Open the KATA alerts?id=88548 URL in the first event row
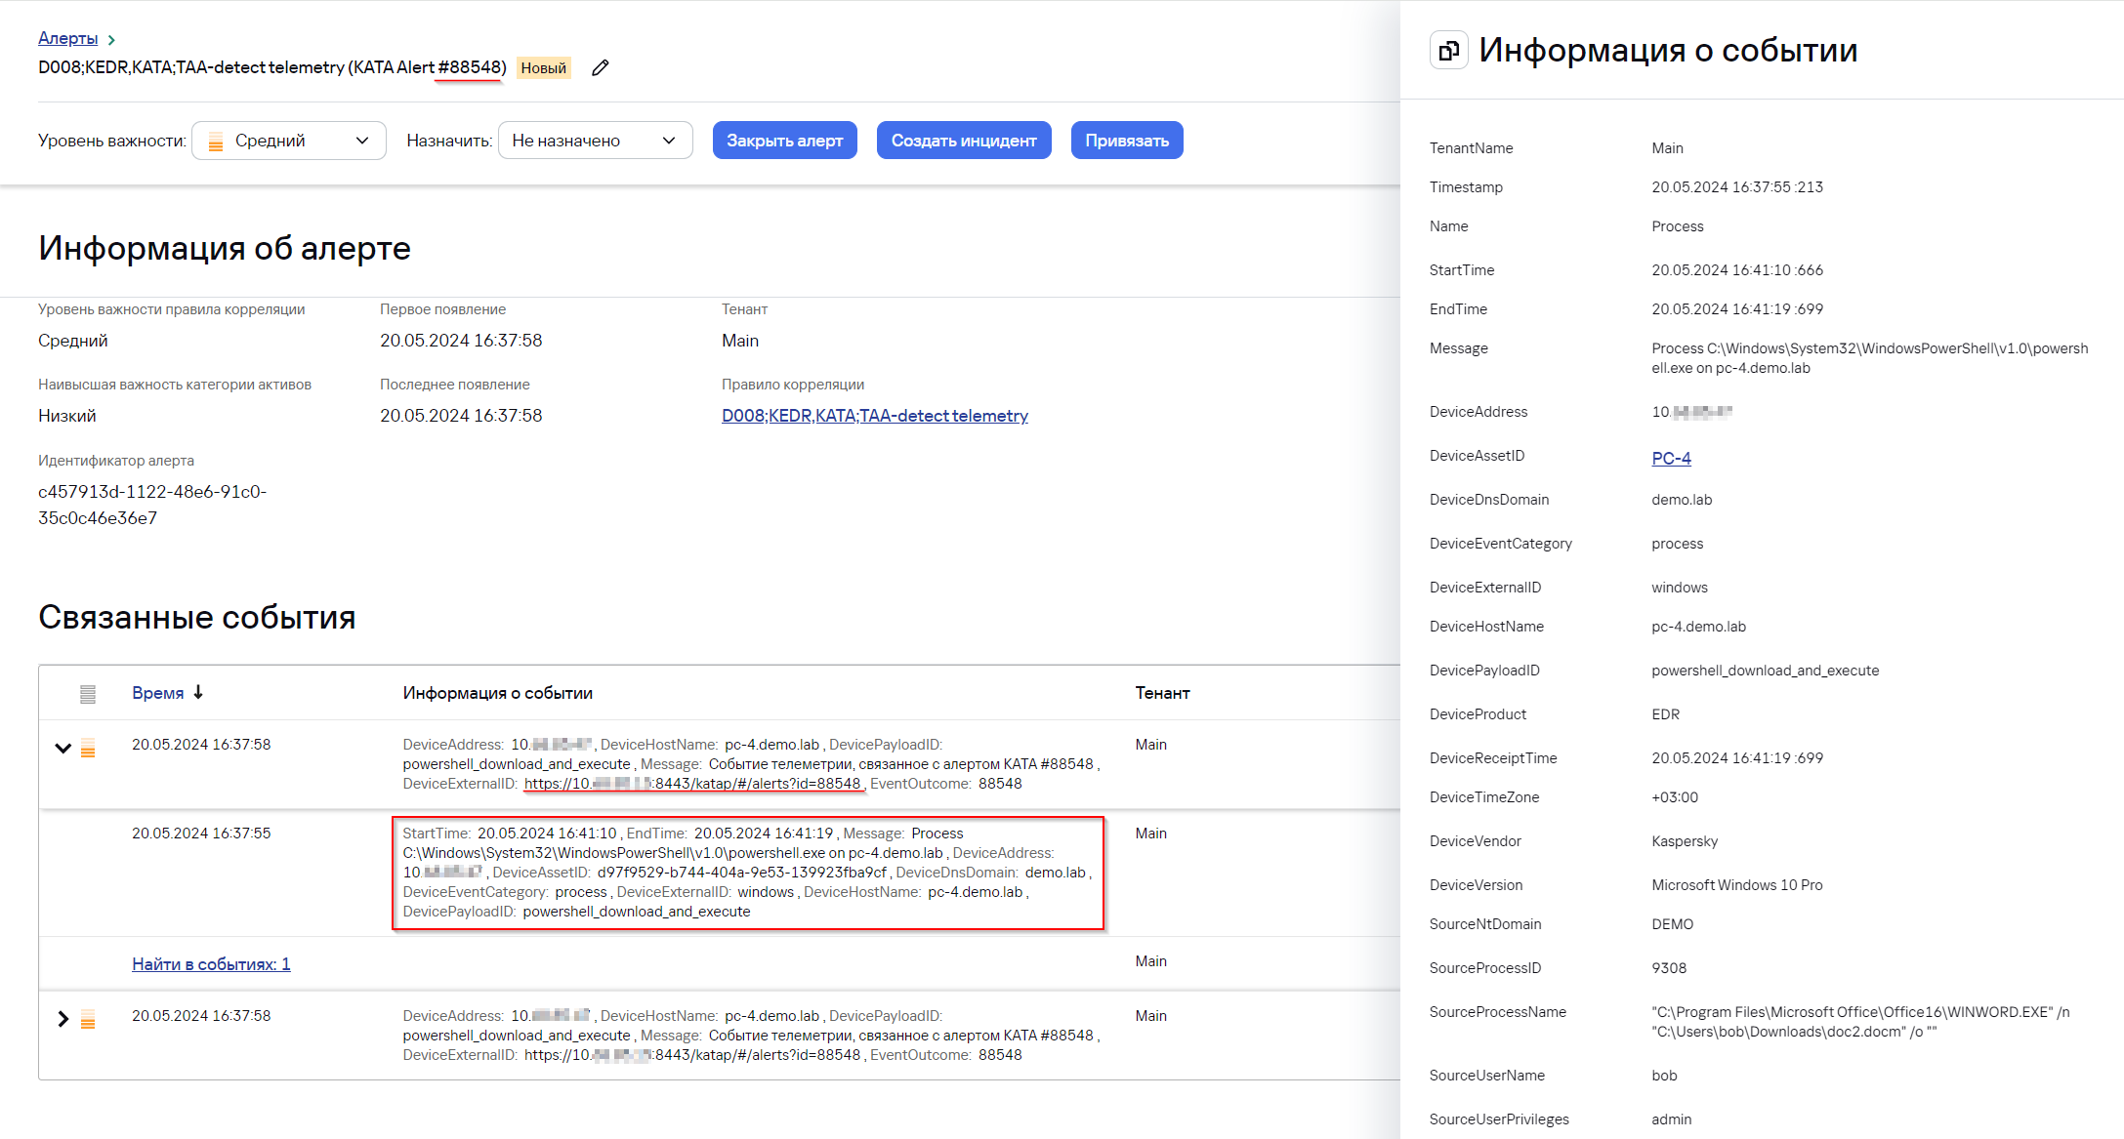2124x1139 pixels. pyautogui.click(x=692, y=784)
